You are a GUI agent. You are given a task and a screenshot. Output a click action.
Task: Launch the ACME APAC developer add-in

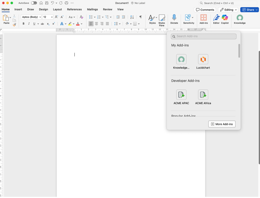tap(181, 95)
